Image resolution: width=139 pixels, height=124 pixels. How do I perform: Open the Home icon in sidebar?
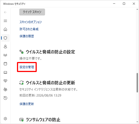pyautogui.click(x=5, y=29)
